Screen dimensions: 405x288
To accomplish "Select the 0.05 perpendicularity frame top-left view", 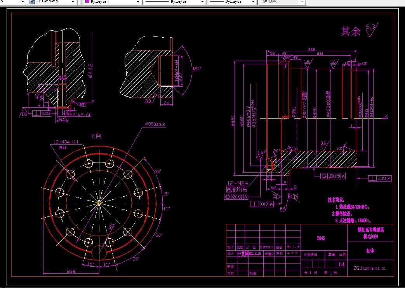I will (x=42, y=113).
